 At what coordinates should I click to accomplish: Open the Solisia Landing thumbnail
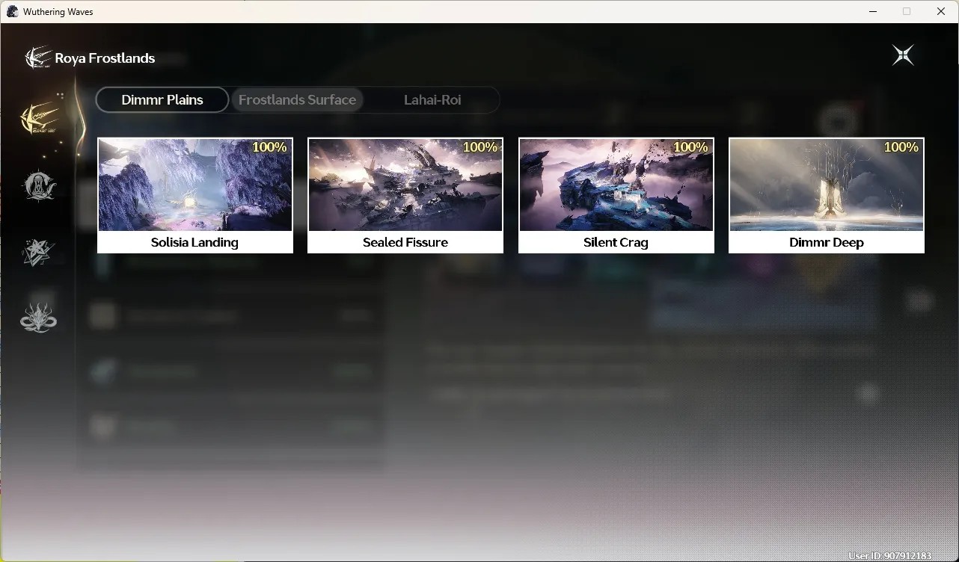click(195, 185)
